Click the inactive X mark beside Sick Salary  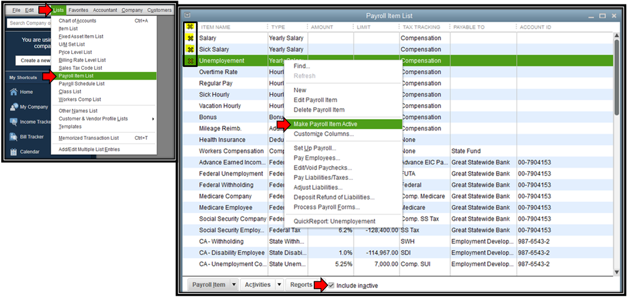(x=190, y=50)
